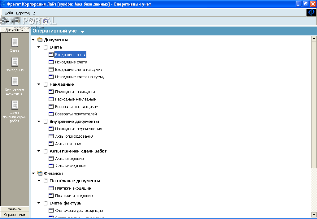
Task: Select Расходные накладные in the tree
Action: coord(76,99)
